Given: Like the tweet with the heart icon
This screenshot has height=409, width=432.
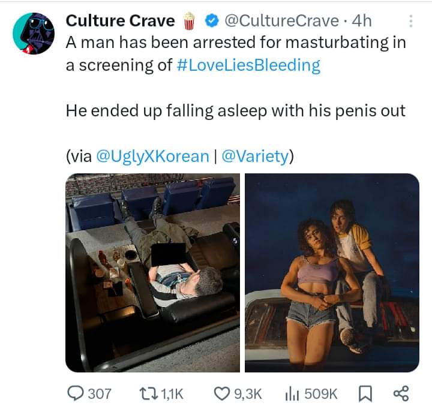Looking at the screenshot, I should click(x=221, y=393).
